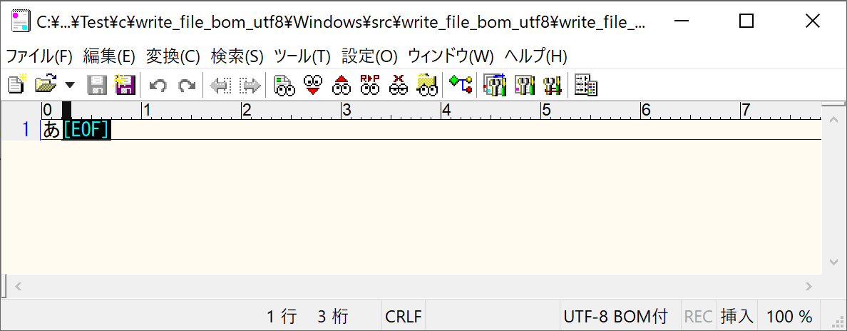Viewport: 847px width, 331px height.
Task: Open the ファイル(F) menu
Action: (x=39, y=56)
